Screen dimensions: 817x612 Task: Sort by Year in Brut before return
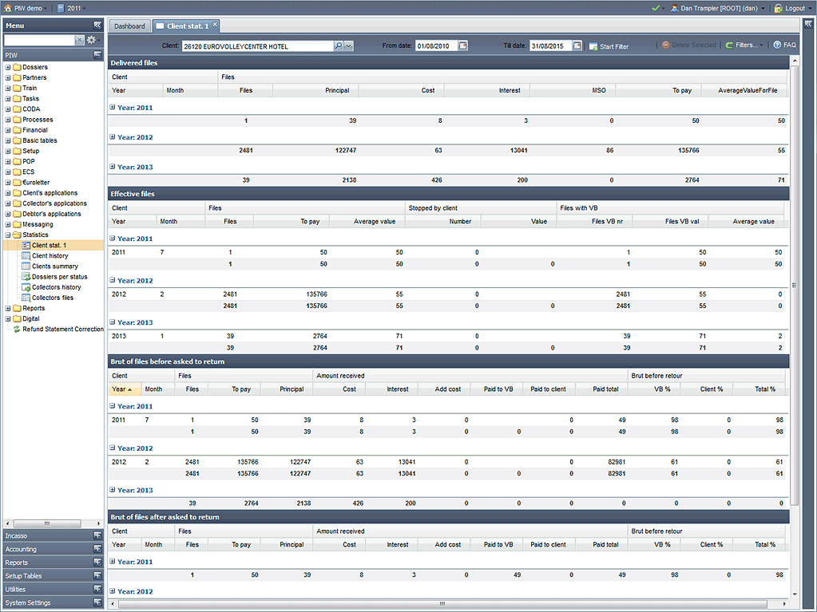pos(124,389)
